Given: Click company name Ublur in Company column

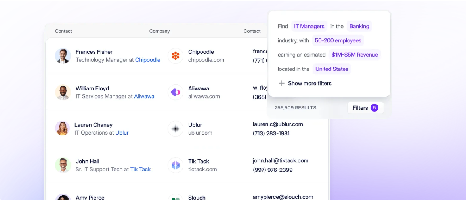Looking at the screenshot, I should tap(195, 125).
